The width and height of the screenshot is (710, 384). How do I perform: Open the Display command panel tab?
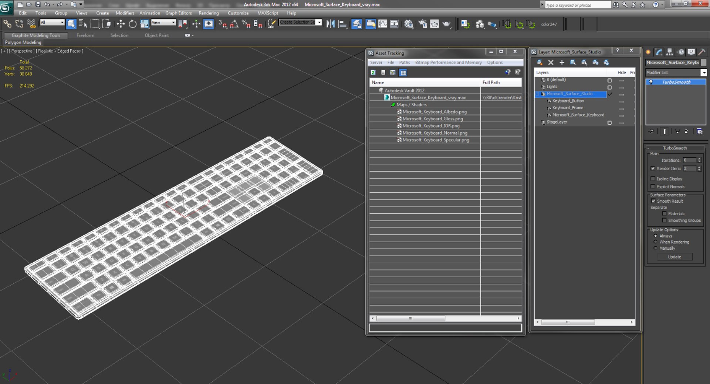691,52
